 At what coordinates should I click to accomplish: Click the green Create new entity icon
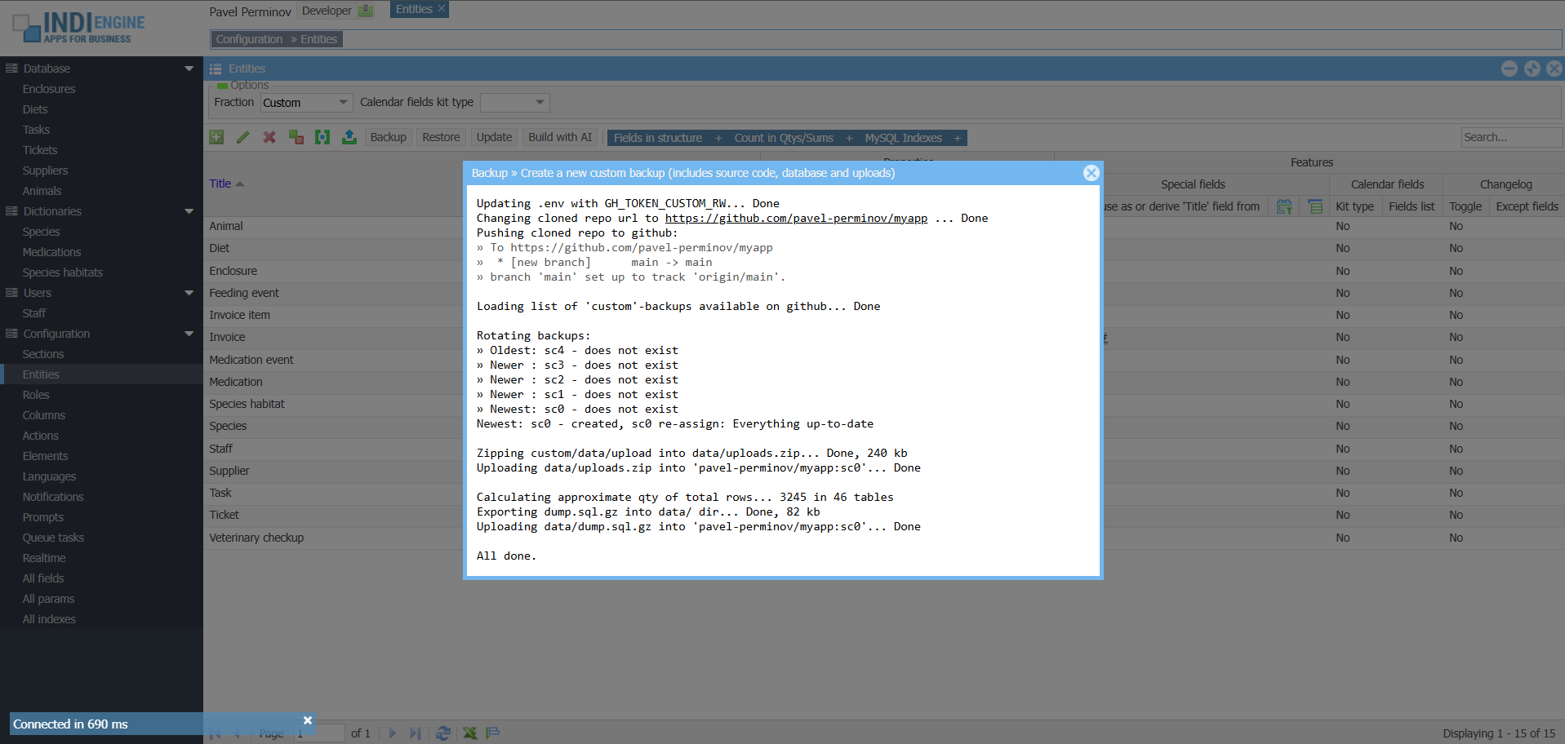point(216,137)
